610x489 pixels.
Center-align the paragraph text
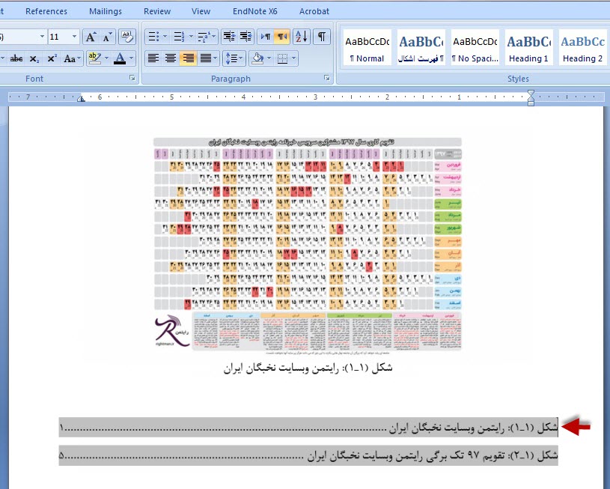171,58
